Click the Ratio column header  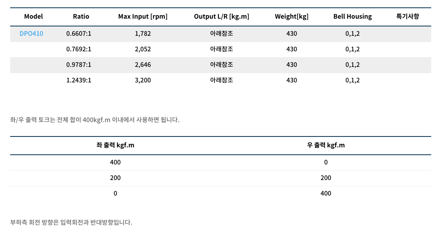tap(81, 16)
